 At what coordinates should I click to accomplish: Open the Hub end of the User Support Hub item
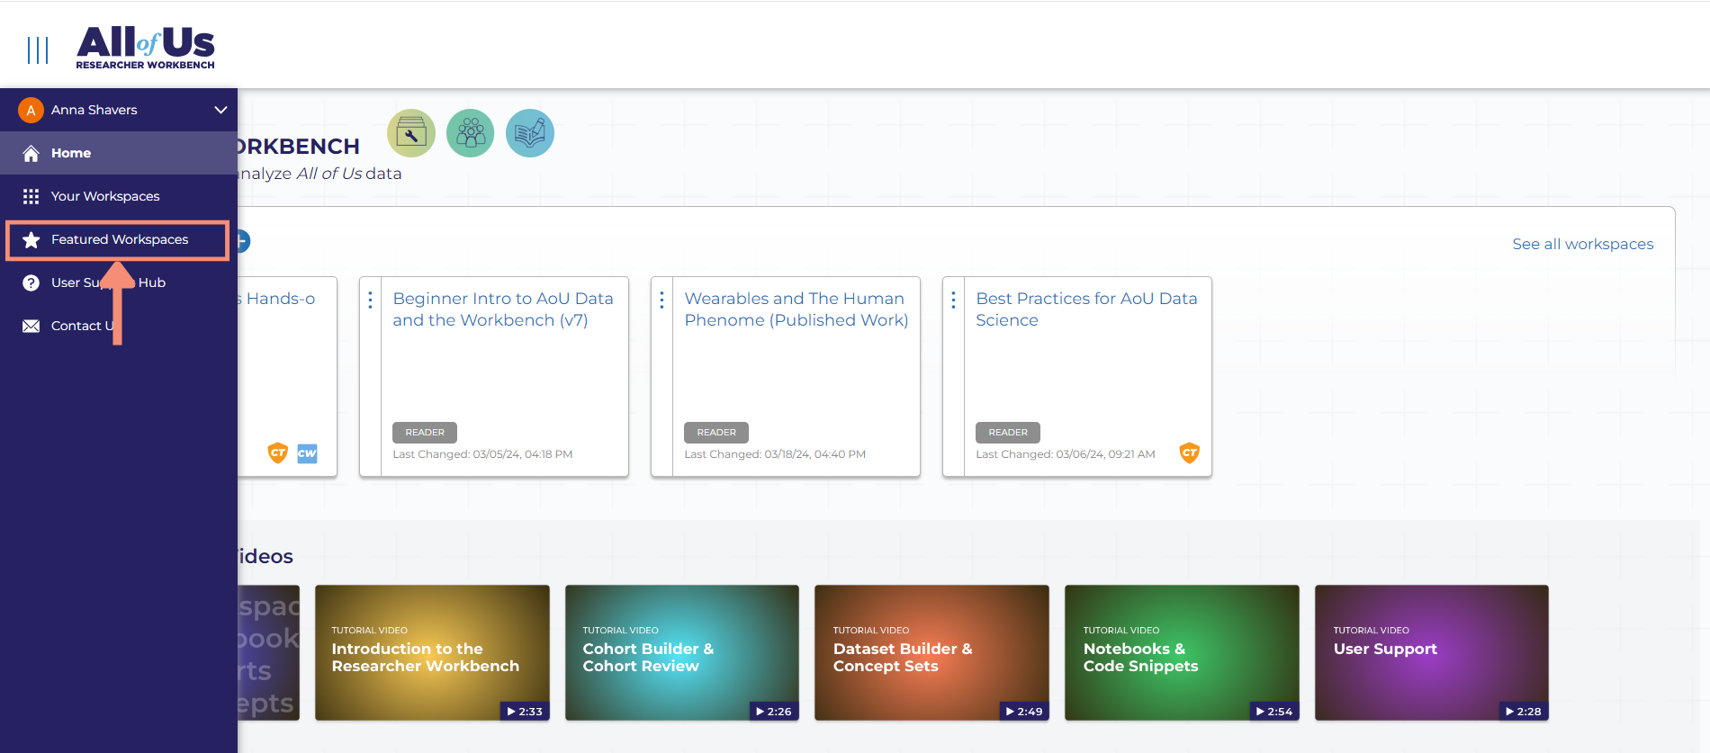(152, 282)
